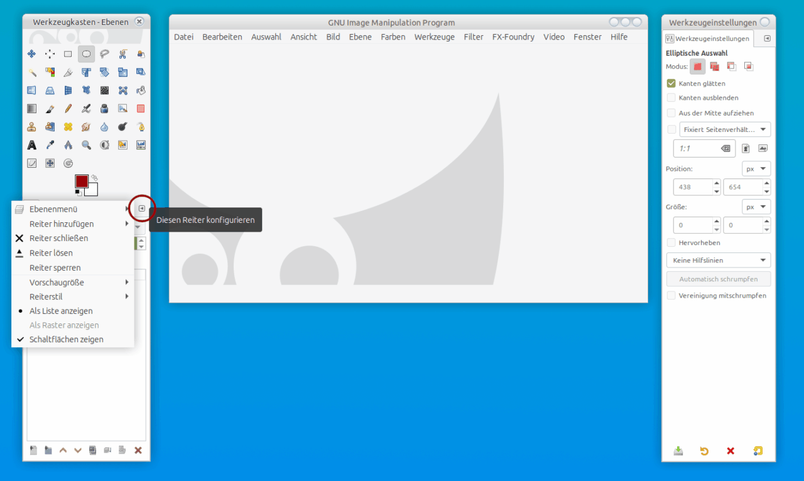Open the Größe unit 'px' dropdown
Image resolution: width=804 pixels, height=481 pixels.
756,207
